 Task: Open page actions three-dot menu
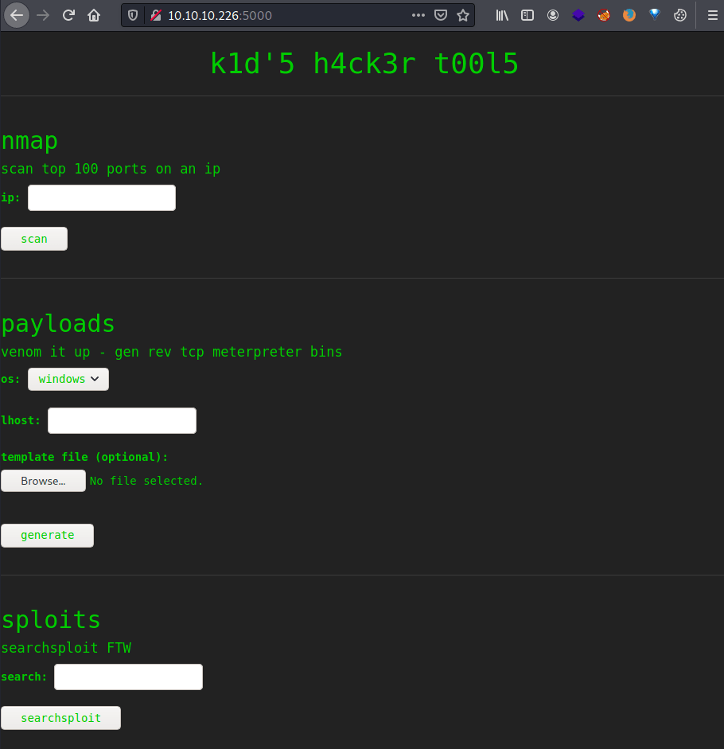click(418, 15)
